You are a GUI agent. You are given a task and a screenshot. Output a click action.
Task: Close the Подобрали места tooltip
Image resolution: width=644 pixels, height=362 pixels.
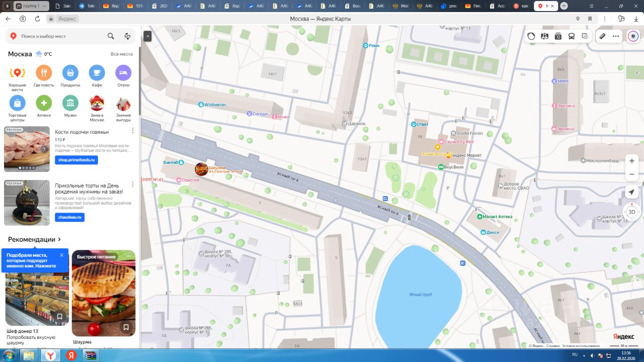click(62, 255)
